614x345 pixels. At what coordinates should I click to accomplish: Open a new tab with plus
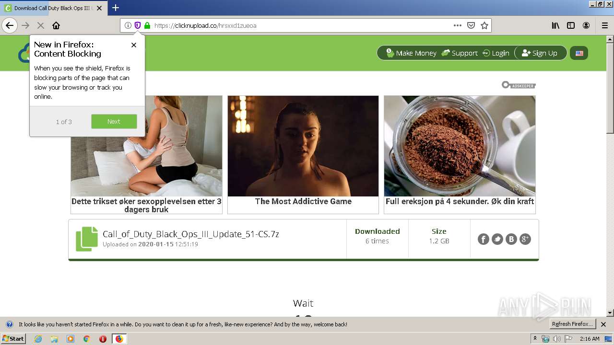[x=116, y=8]
